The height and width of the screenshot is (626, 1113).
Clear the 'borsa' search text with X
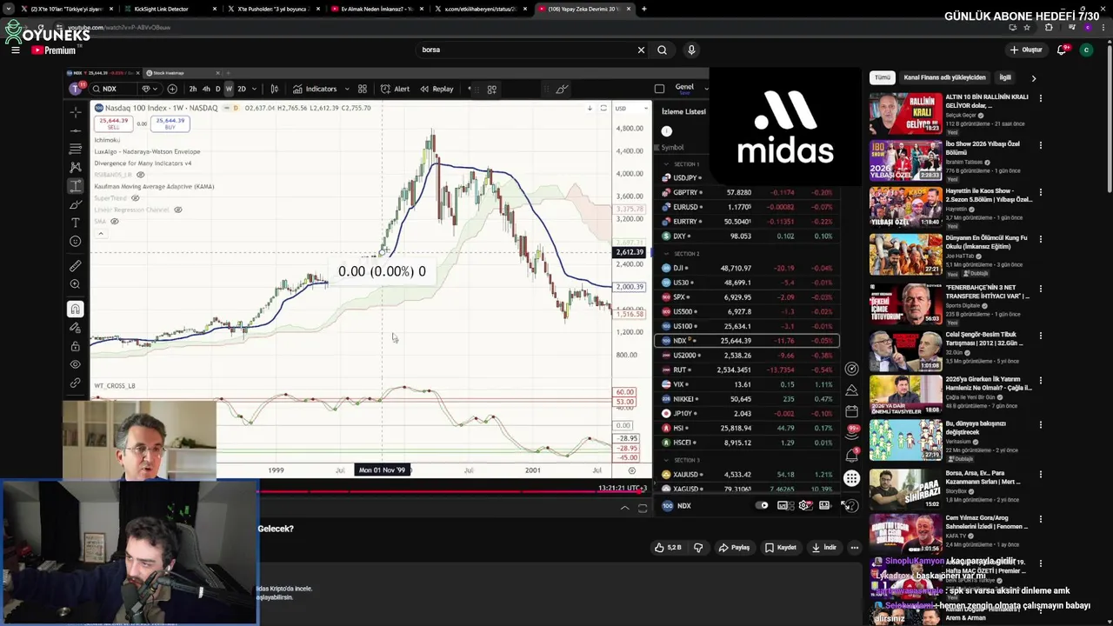pyautogui.click(x=641, y=50)
